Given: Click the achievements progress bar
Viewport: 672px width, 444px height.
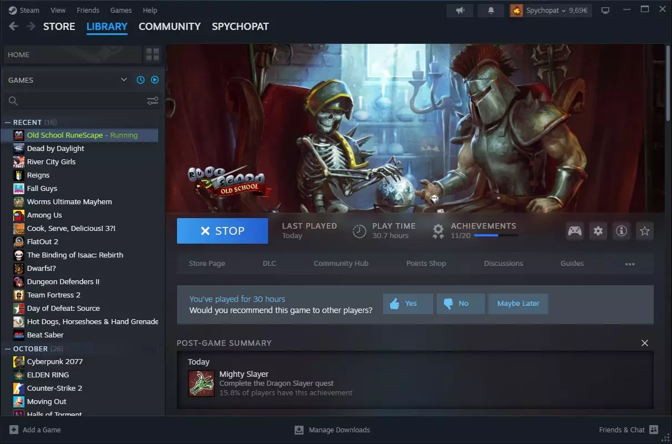Looking at the screenshot, I should pyautogui.click(x=496, y=235).
